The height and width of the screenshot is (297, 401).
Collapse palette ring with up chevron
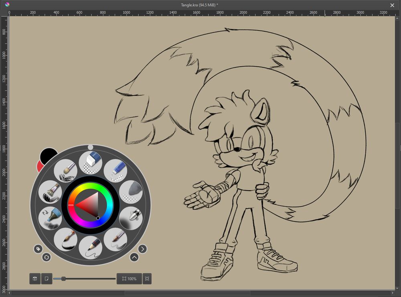(x=134, y=257)
